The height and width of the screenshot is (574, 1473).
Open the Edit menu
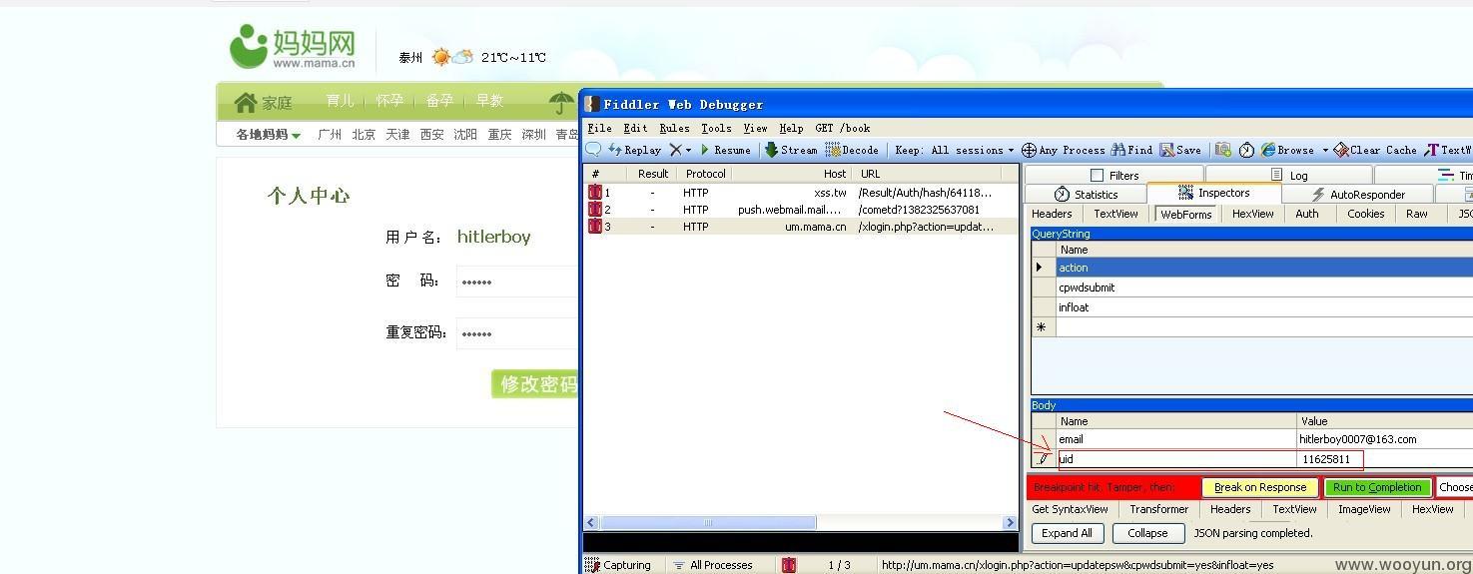pos(635,128)
